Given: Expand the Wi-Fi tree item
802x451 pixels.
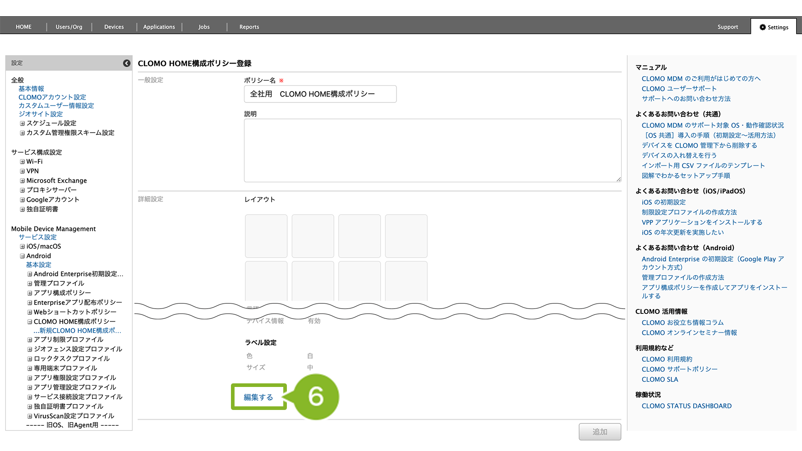Looking at the screenshot, I should (22, 161).
